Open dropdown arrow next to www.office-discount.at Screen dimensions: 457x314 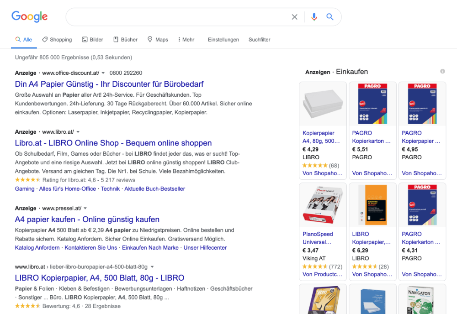[x=103, y=73]
